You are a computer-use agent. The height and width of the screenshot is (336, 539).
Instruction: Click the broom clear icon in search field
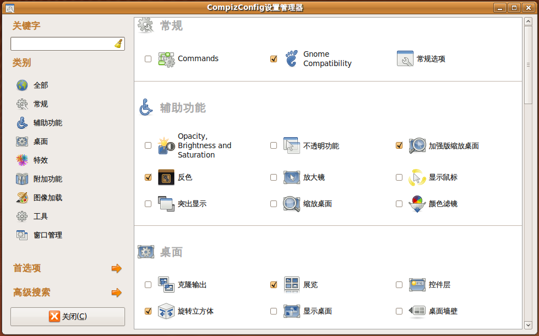point(118,44)
